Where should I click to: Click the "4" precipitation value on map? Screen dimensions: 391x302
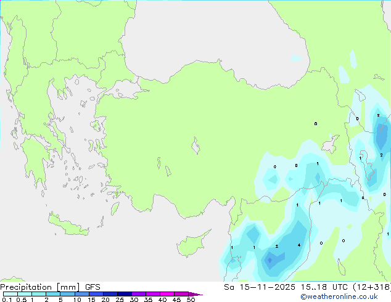(x=299, y=245)
